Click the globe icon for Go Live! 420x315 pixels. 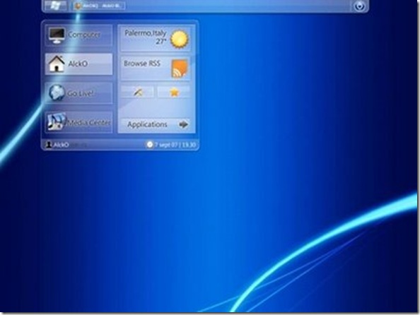pos(57,93)
